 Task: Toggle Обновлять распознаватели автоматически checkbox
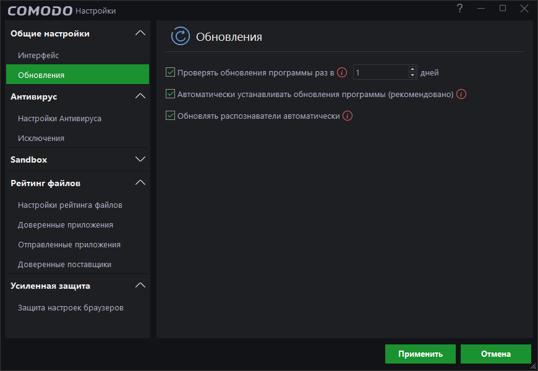pos(170,116)
